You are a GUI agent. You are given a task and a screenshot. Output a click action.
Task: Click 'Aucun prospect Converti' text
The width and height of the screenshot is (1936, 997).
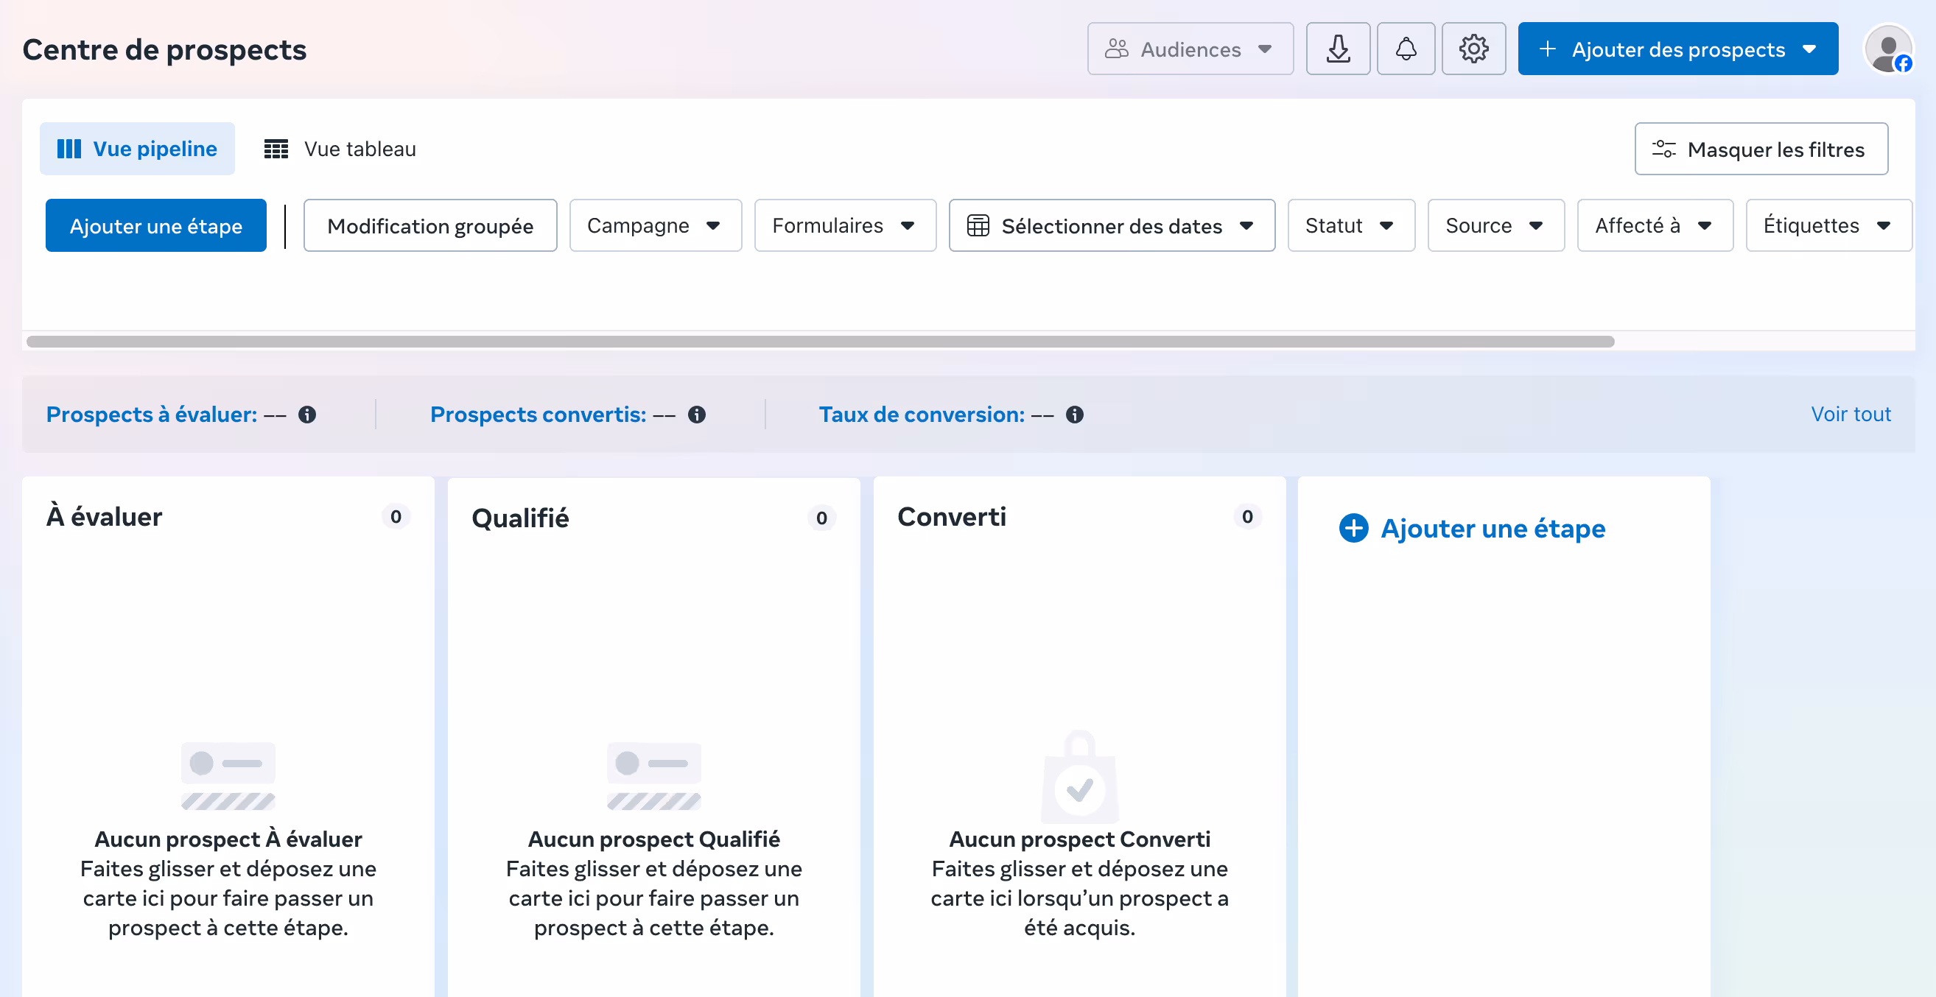[1079, 839]
